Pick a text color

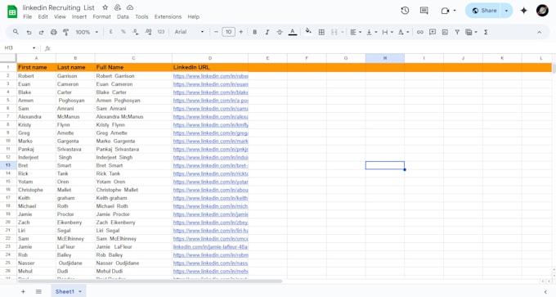tap(293, 32)
